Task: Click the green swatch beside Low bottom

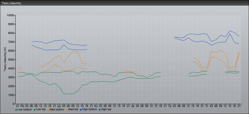Action: pos(16,110)
